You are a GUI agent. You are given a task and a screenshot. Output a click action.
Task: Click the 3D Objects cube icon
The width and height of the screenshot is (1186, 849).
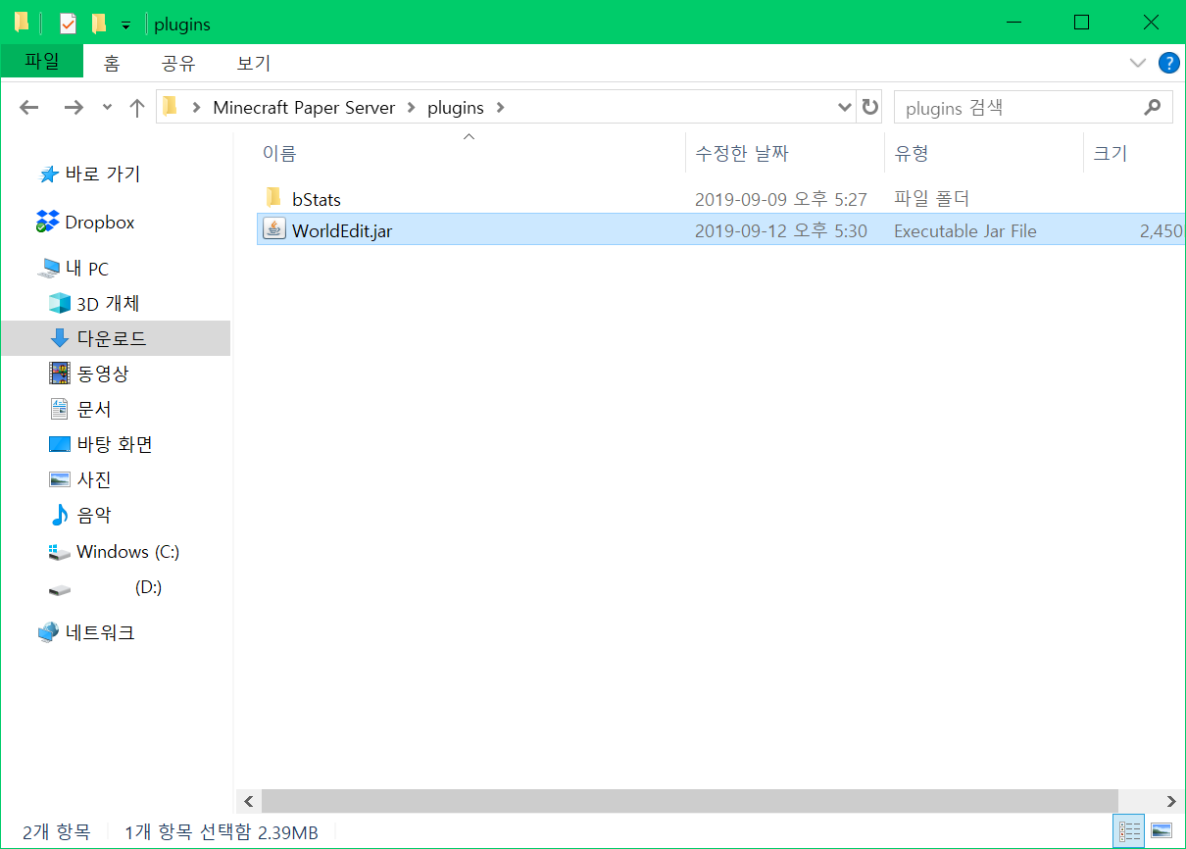(60, 303)
